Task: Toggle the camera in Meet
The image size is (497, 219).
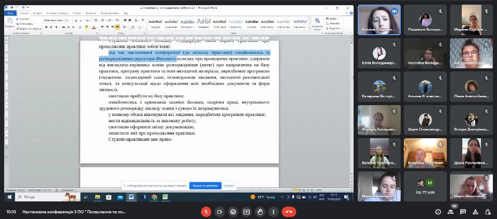Action: pyautogui.click(x=220, y=212)
